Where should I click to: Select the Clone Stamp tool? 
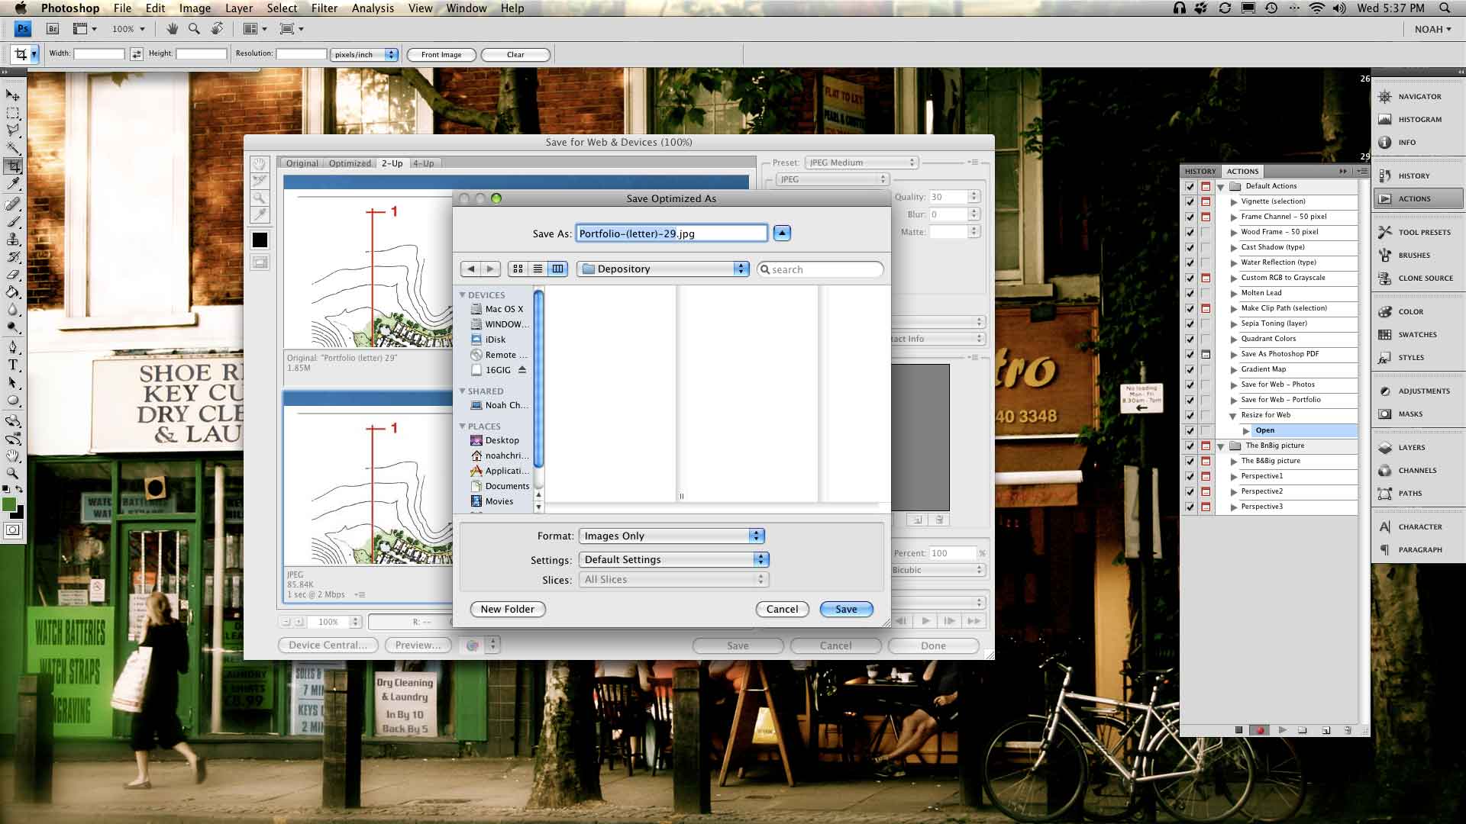tap(13, 240)
